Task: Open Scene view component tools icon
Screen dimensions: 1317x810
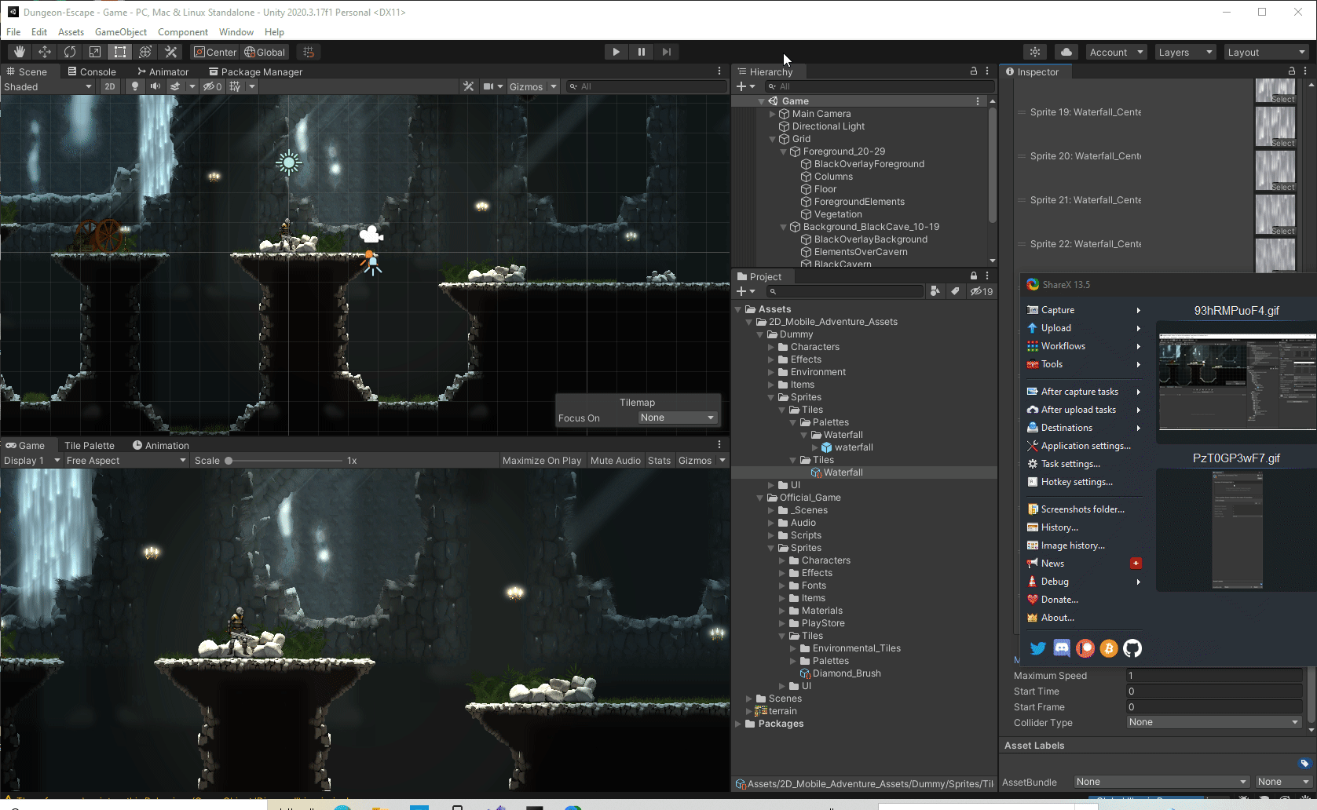Action: 469,86
